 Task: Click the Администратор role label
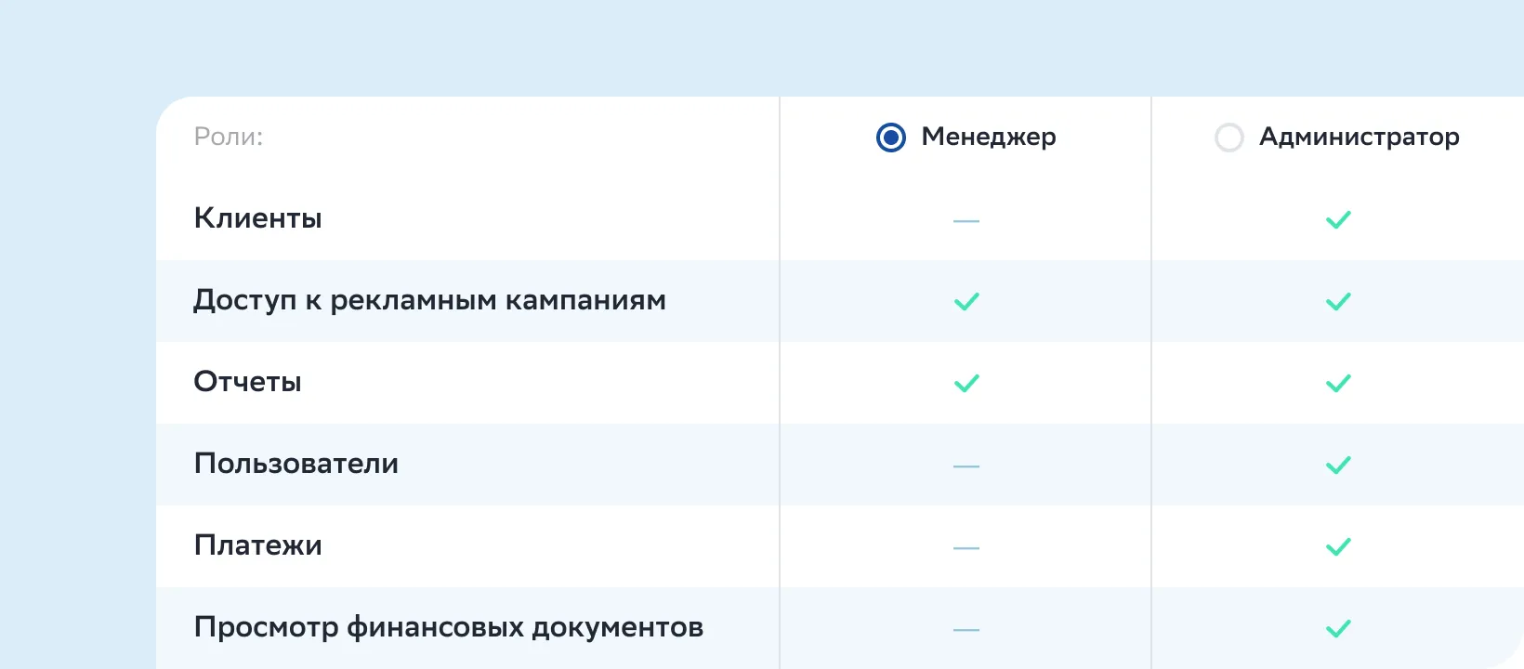pos(1360,138)
